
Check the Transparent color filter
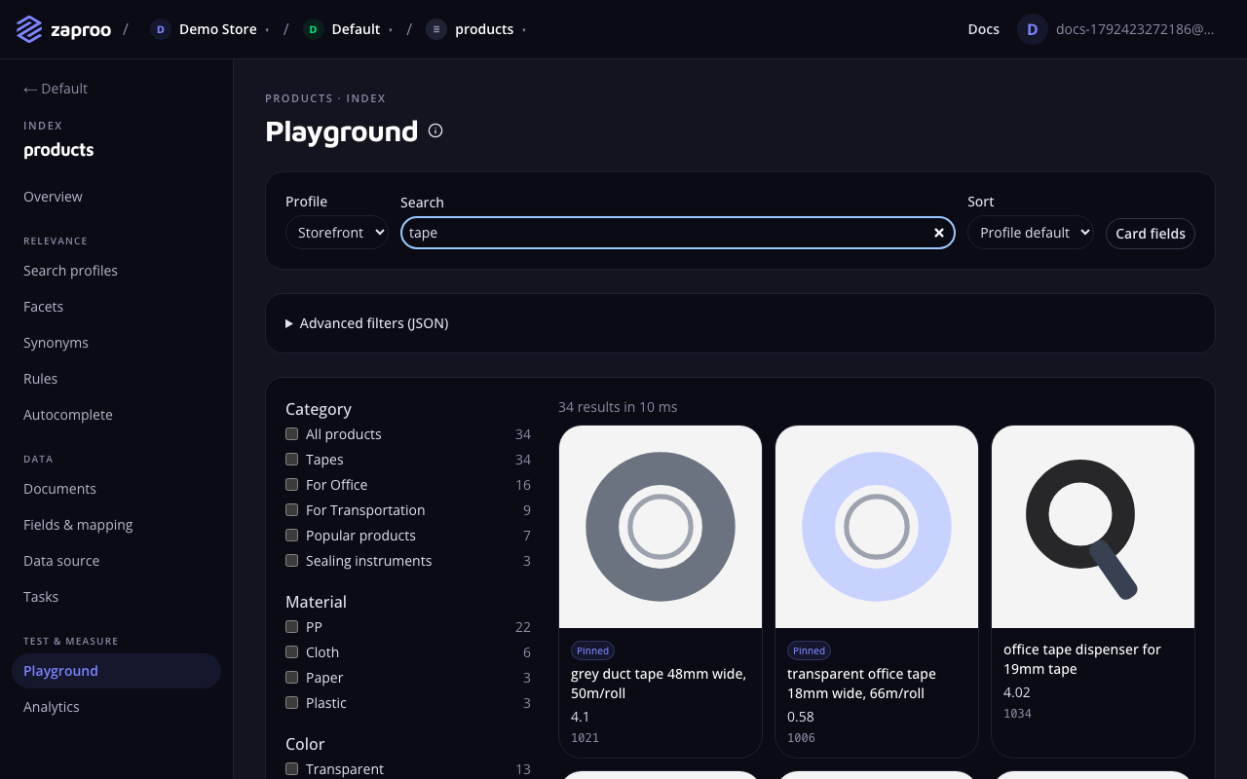point(291,769)
